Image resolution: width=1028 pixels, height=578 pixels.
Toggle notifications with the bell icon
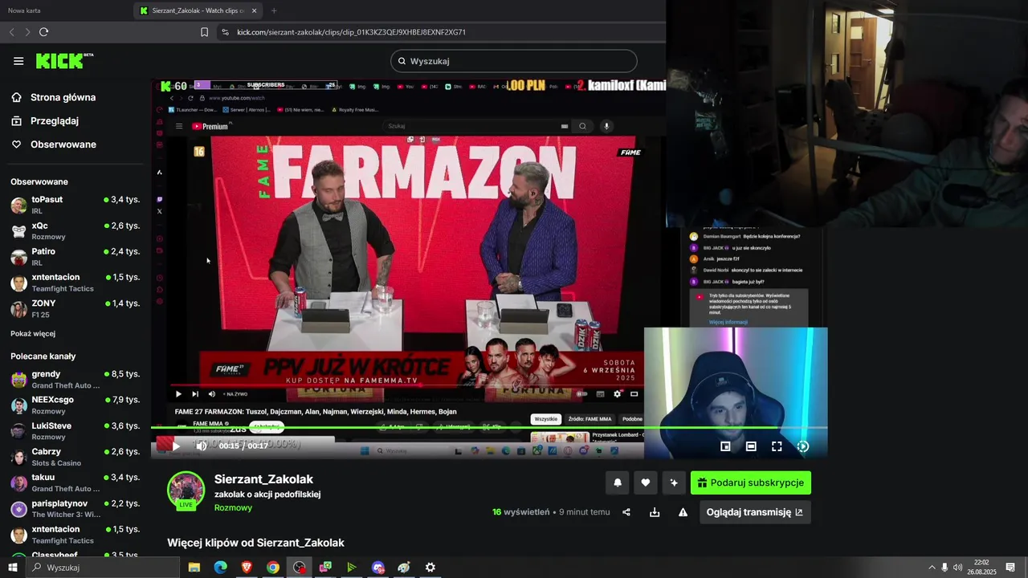(x=618, y=482)
